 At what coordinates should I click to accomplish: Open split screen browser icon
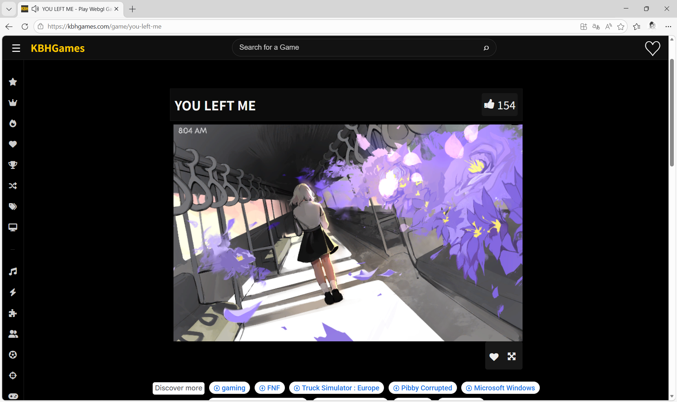click(x=584, y=26)
